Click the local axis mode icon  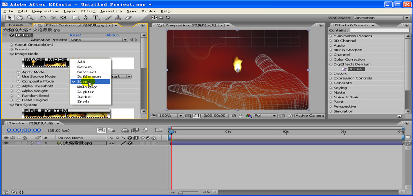point(154,18)
